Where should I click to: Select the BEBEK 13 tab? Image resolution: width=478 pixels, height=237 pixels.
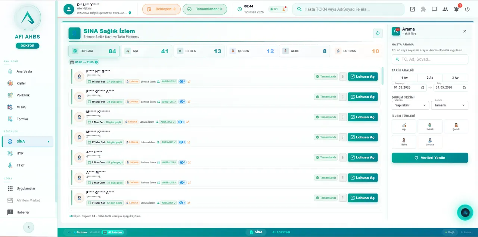[x=199, y=51]
